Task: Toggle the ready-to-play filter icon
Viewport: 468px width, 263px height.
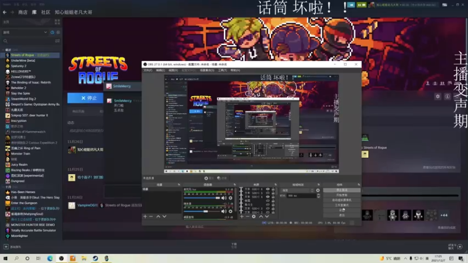Action: click(x=58, y=32)
